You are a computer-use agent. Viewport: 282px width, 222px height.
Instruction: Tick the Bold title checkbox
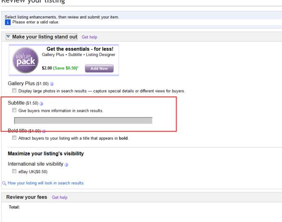(x=14, y=138)
